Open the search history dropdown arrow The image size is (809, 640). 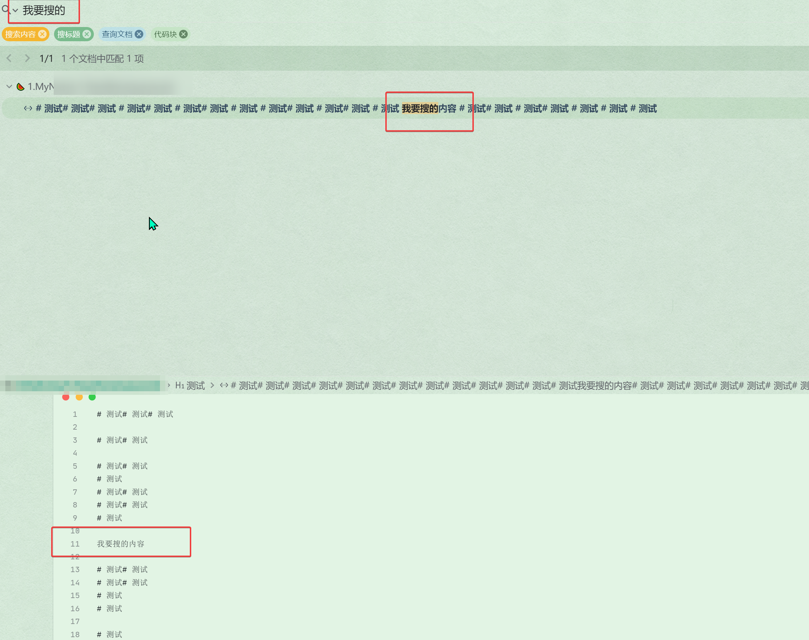click(x=15, y=11)
